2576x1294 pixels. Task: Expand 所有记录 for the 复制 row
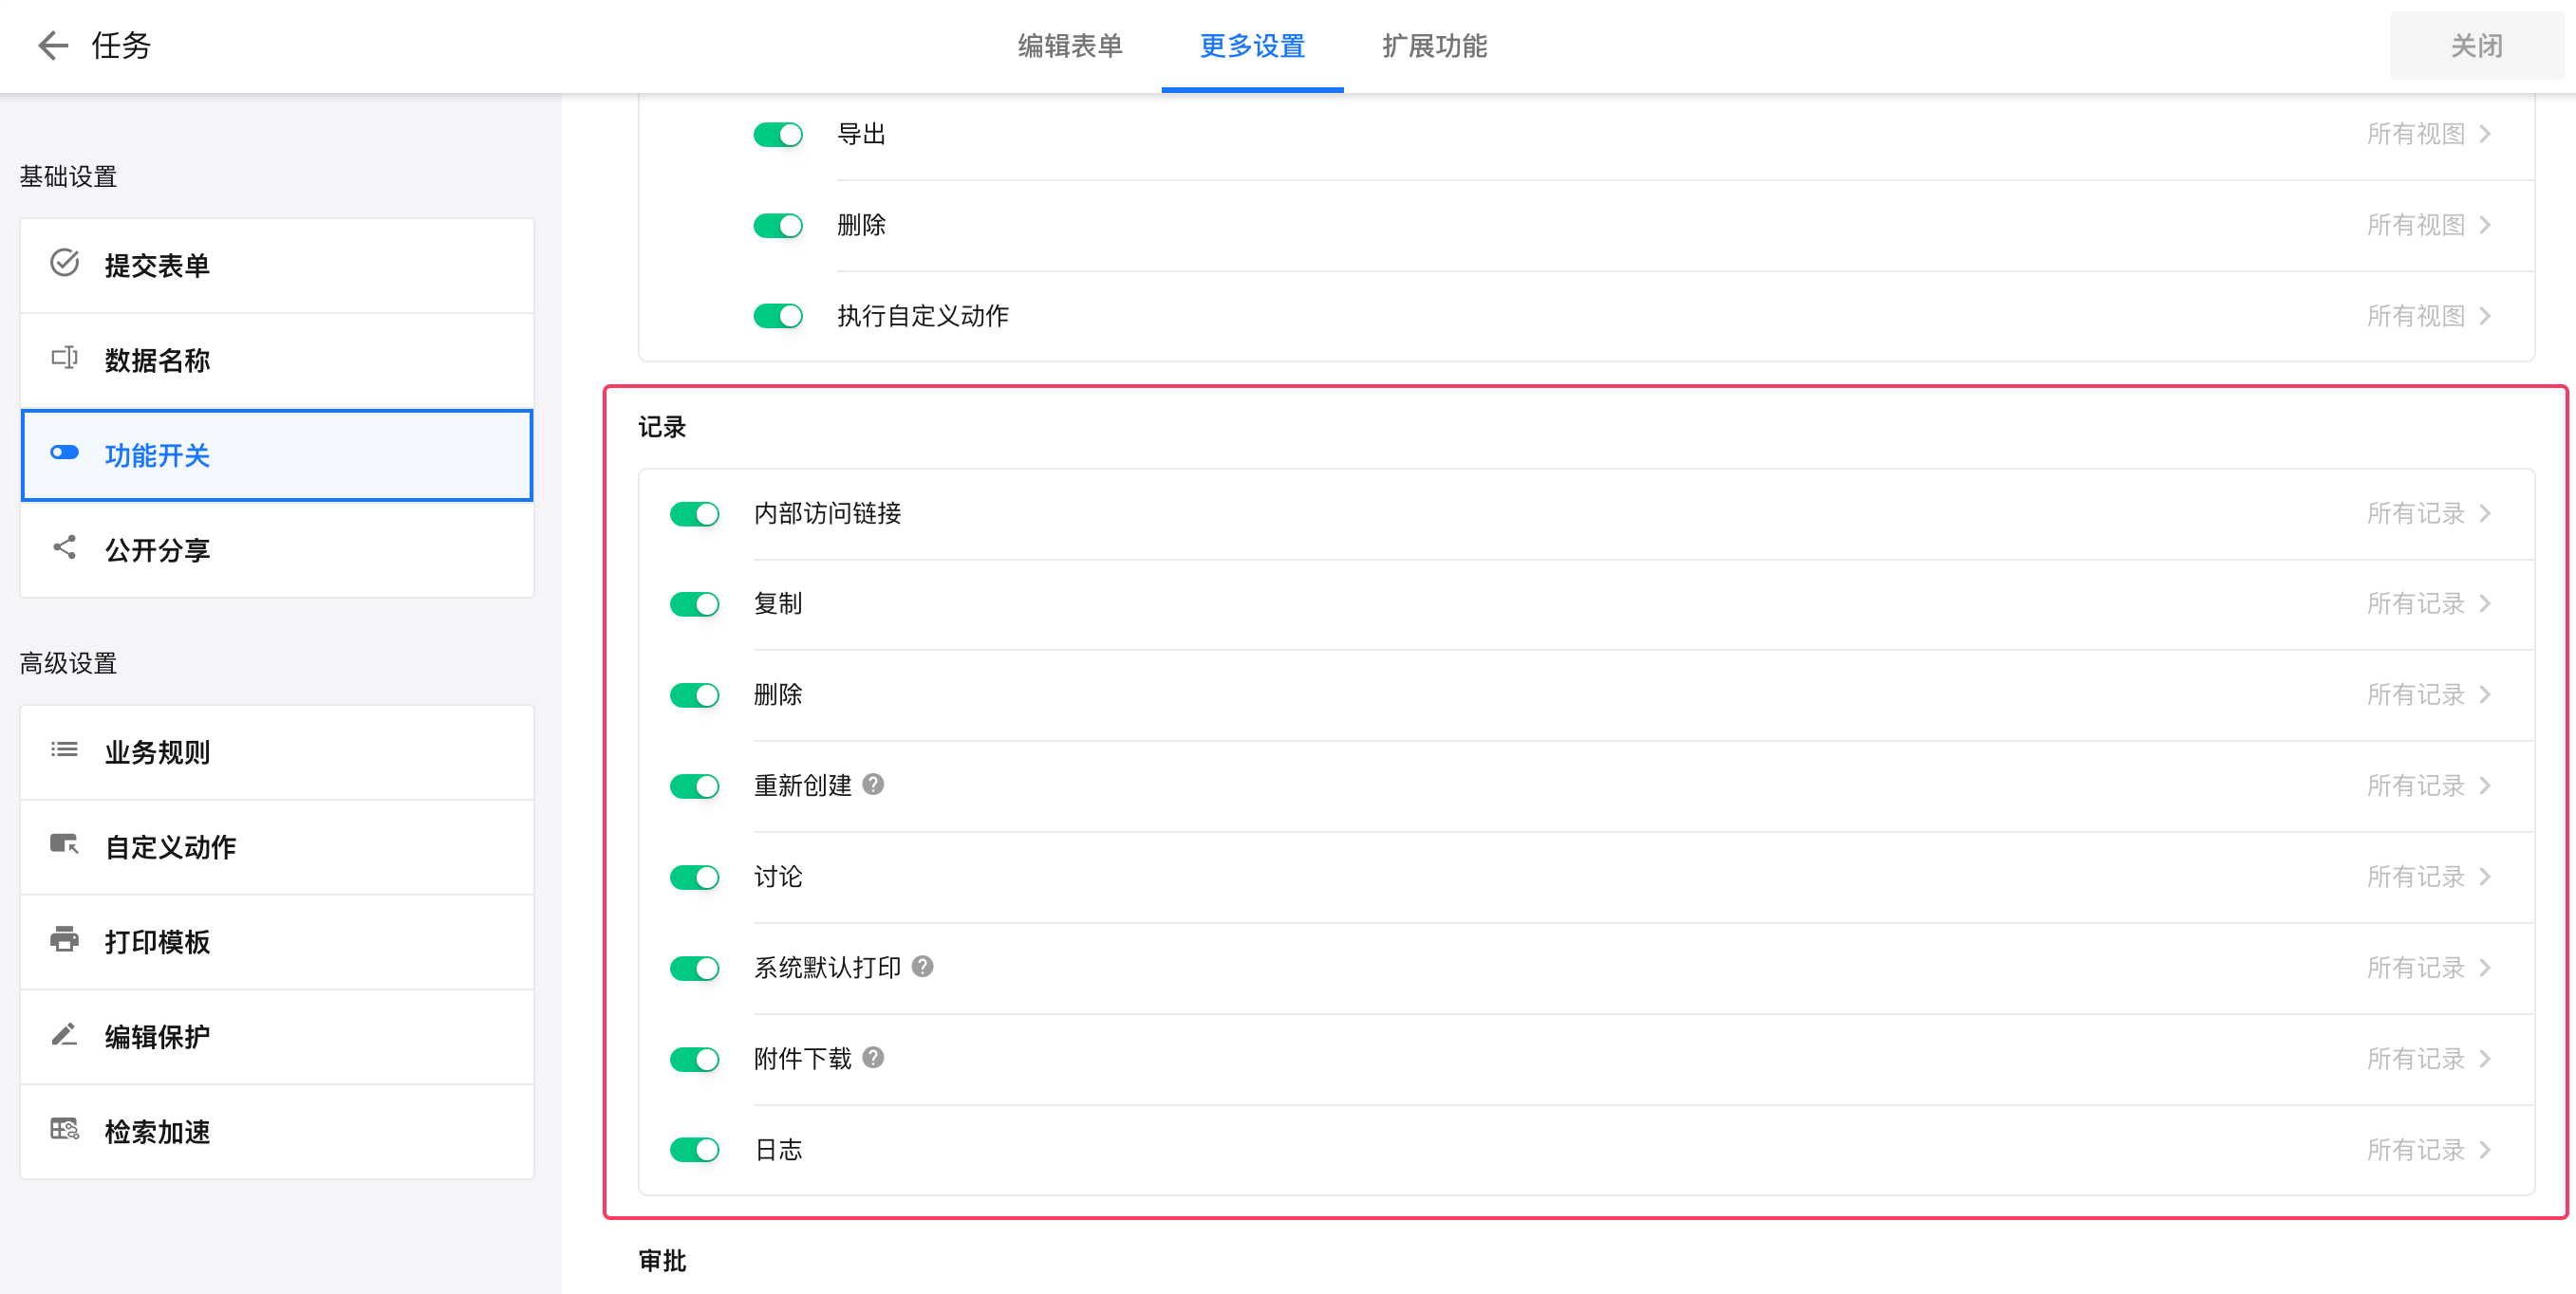tap(2428, 604)
